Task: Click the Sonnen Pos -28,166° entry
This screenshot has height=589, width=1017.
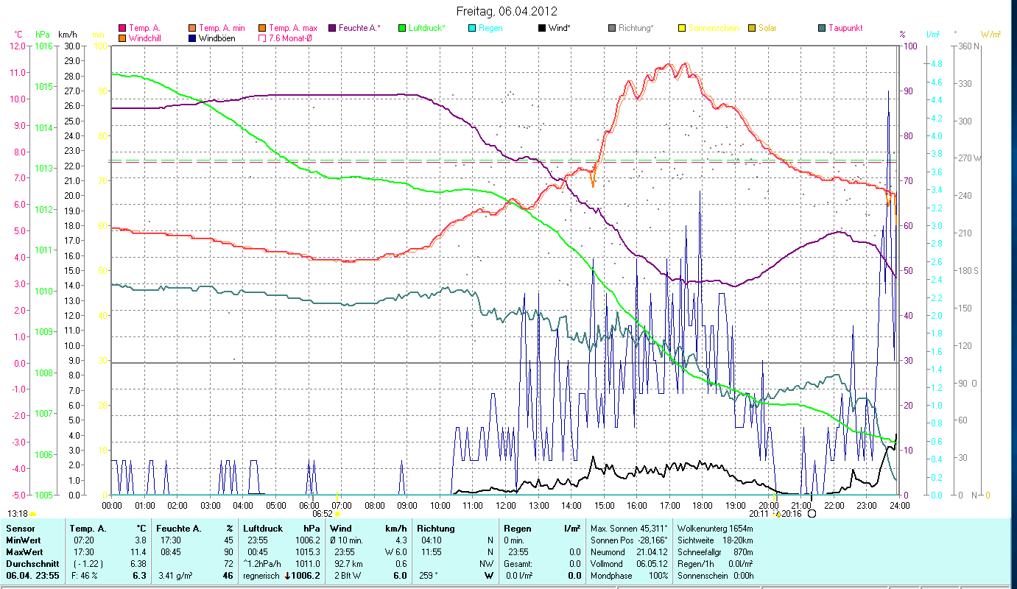Action: coord(630,540)
